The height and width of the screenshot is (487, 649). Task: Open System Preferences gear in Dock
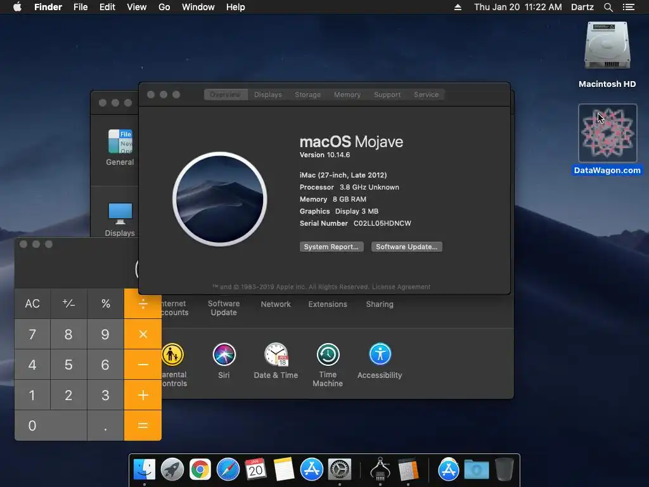click(x=340, y=470)
